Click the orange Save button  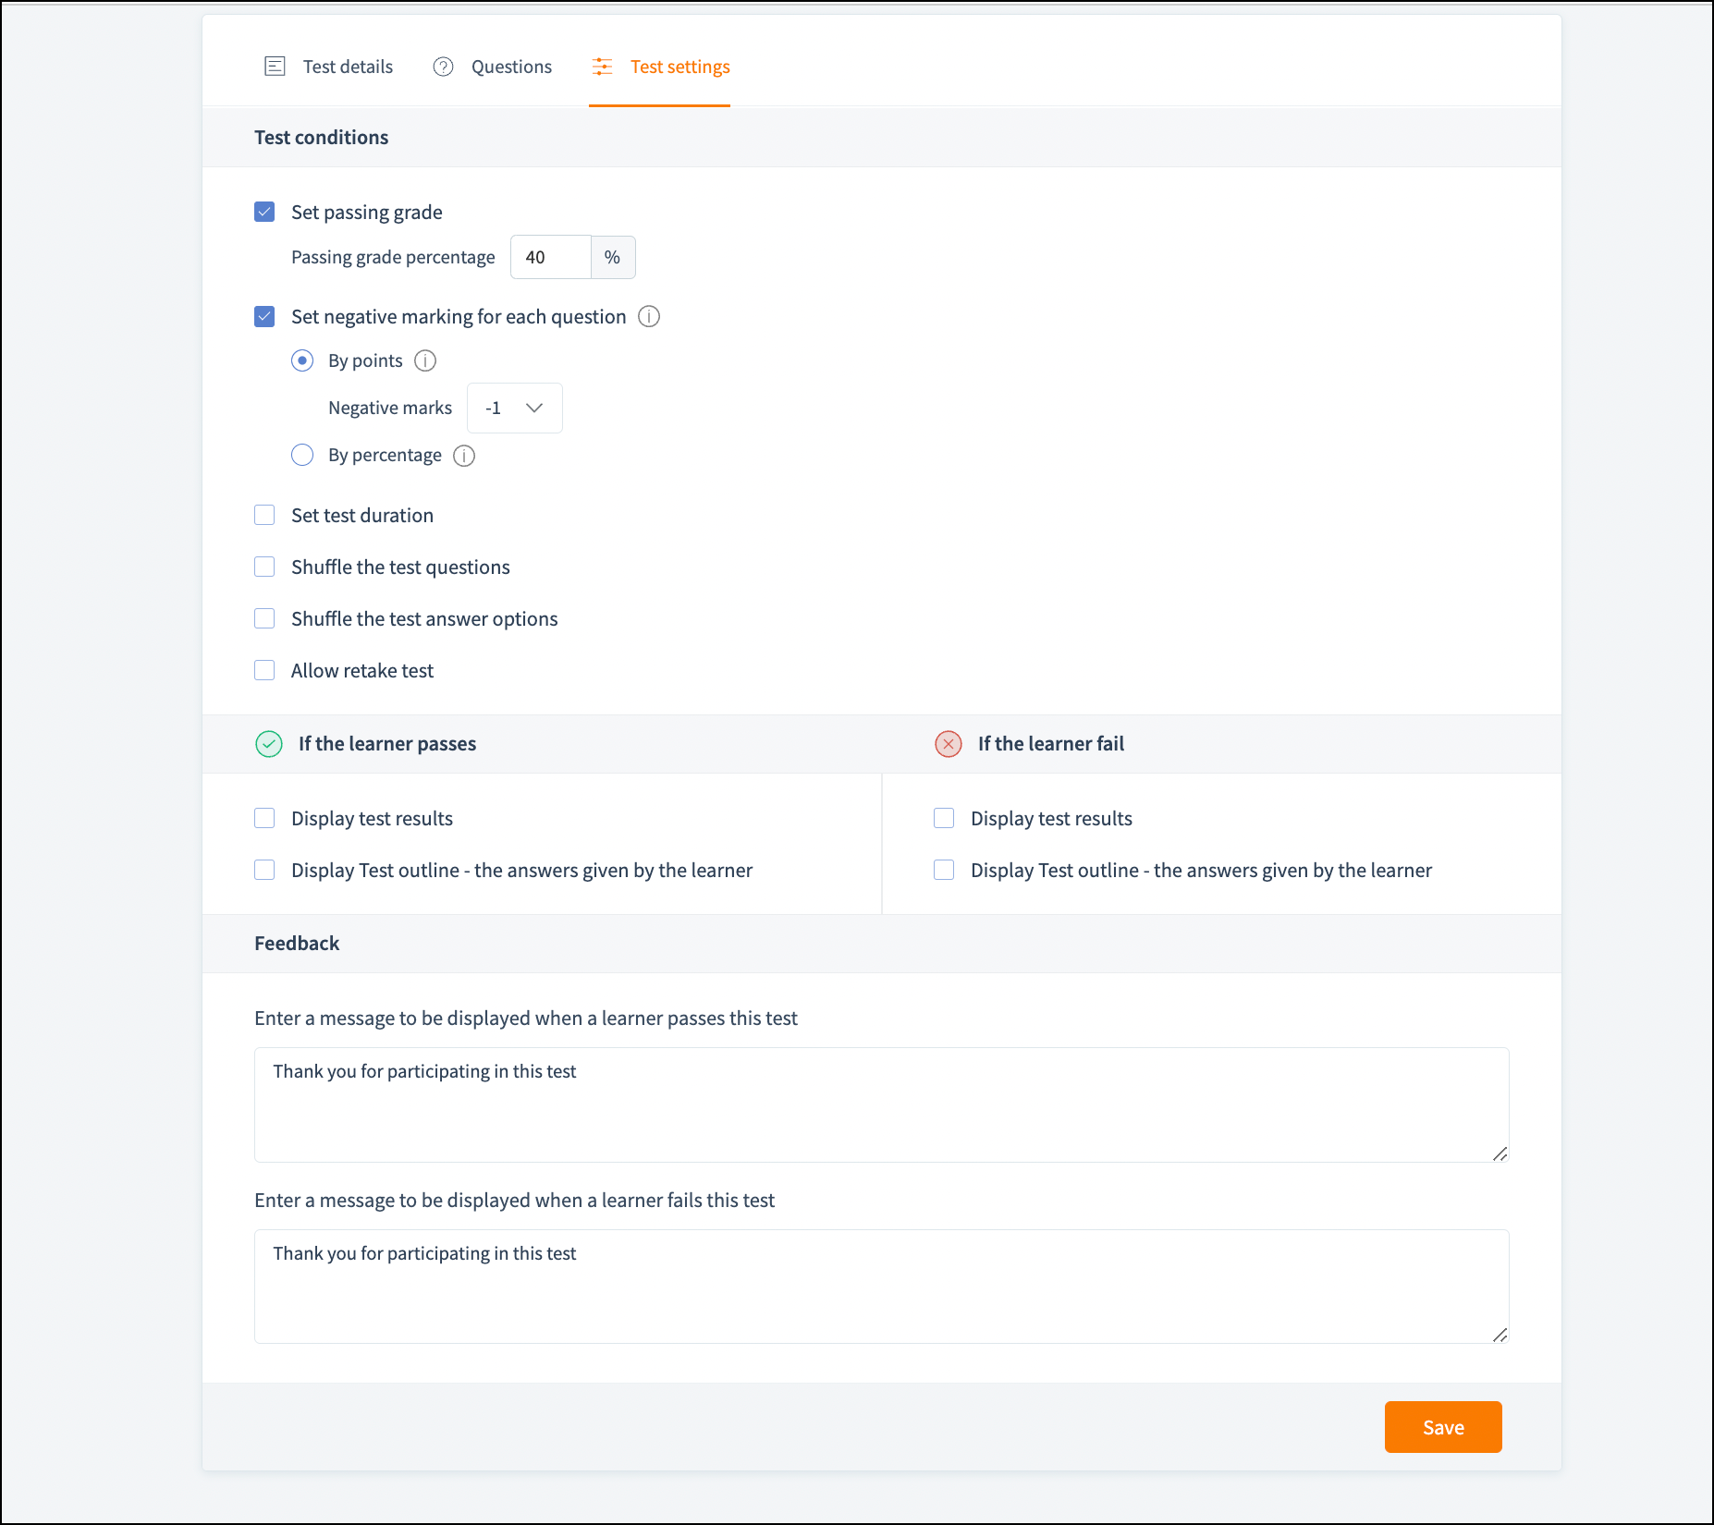(1442, 1427)
